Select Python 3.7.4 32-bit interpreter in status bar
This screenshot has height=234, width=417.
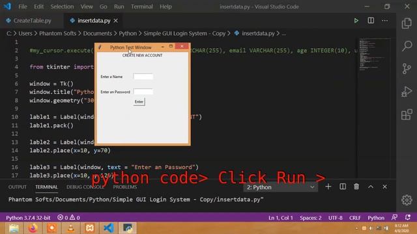pos(28,218)
